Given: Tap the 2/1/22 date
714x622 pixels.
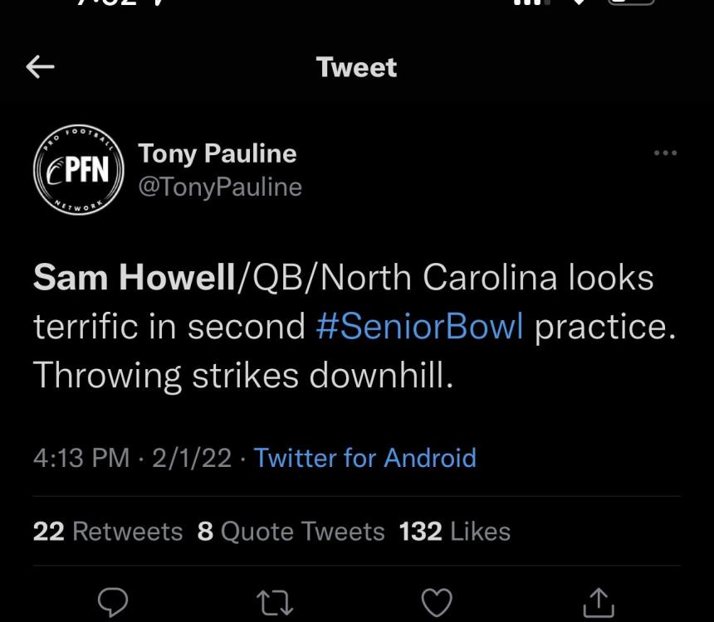Looking at the screenshot, I should point(192,458).
